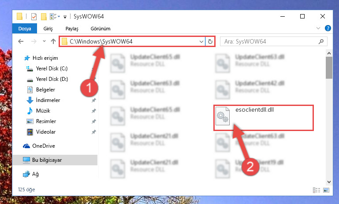This screenshot has height=204, width=339.
Task: Switch to details view layout icon
Action: point(317,190)
